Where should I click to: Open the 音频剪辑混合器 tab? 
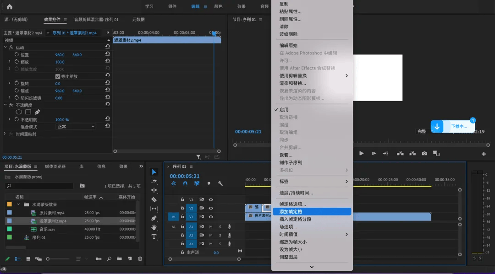pyautogui.click(x=96, y=20)
